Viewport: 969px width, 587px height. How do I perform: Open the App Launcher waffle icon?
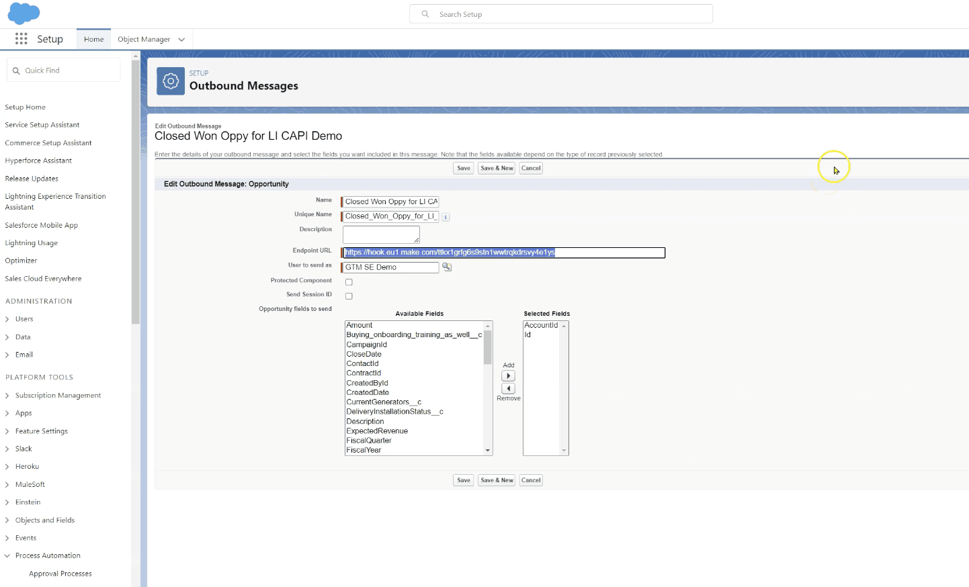coord(21,39)
